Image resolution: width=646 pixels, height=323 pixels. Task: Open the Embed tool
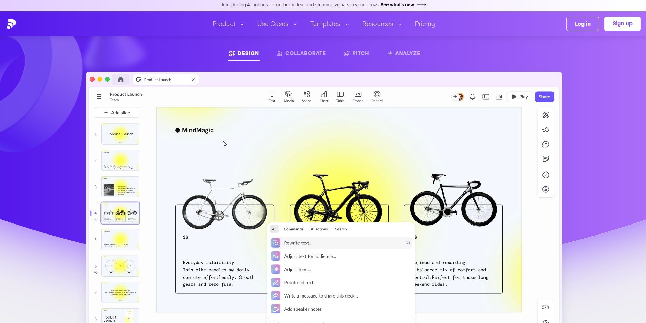pyautogui.click(x=358, y=96)
